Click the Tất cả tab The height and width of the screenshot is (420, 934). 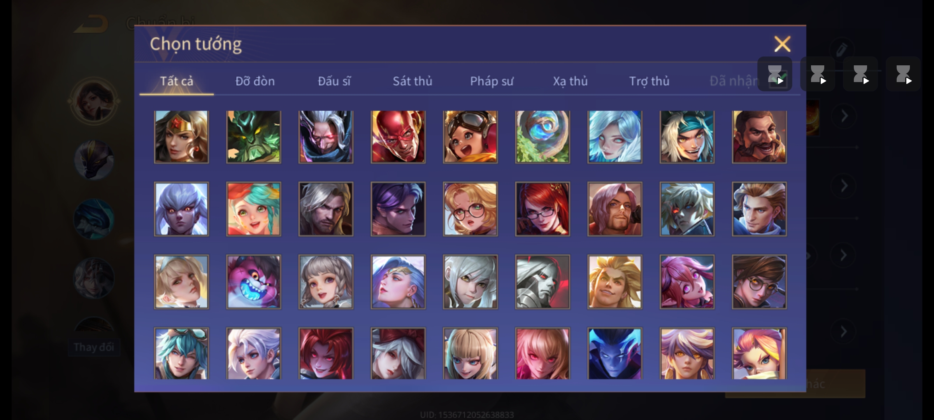coord(176,81)
